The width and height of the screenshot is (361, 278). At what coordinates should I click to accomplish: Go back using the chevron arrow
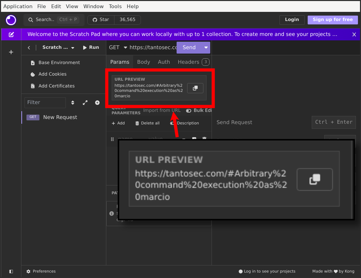[x=29, y=47]
